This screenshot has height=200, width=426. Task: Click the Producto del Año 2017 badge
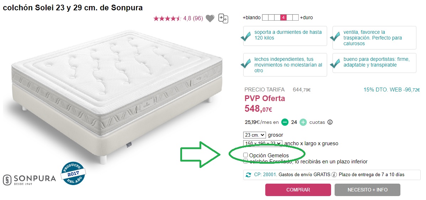point(73,173)
